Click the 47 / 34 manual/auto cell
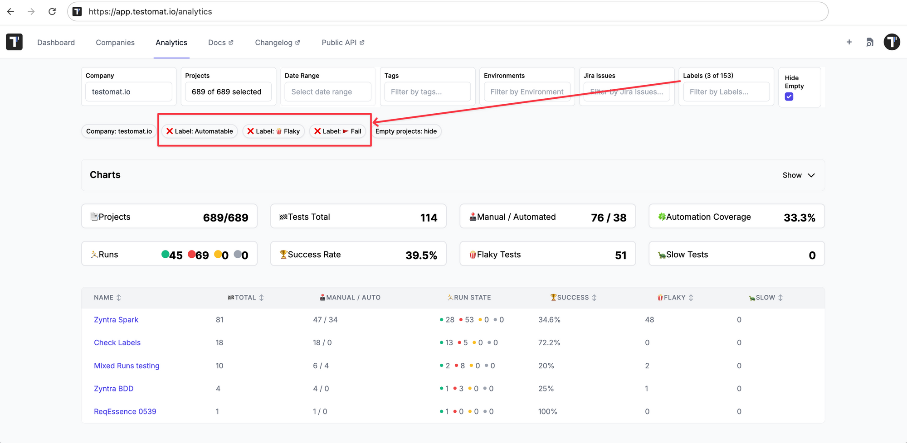 (x=325, y=320)
